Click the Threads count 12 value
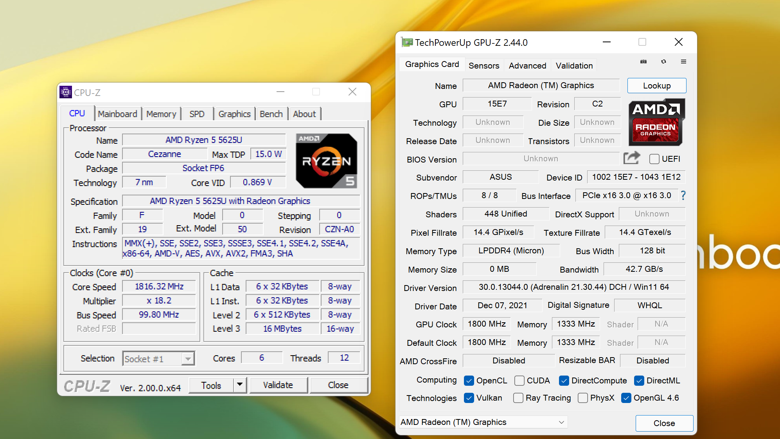This screenshot has height=439, width=780. tap(344, 358)
